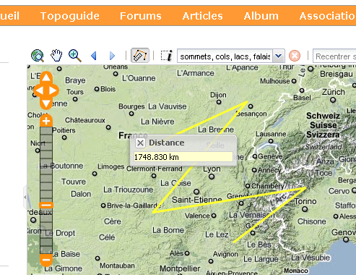Screen dimensions: 356x275
Task: Click the red clear query button
Action: [295, 56]
